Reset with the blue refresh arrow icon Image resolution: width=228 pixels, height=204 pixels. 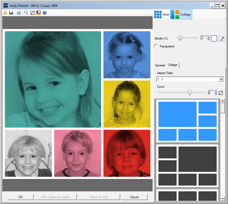19,13
